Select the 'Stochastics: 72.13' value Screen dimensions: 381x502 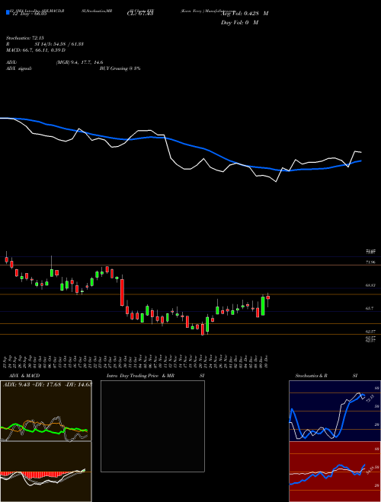24,38
